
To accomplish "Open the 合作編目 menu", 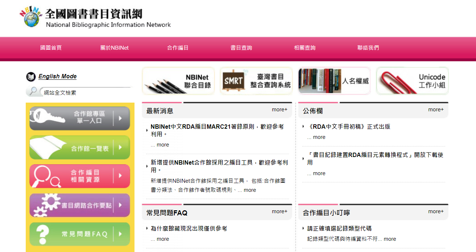I will [x=178, y=48].
